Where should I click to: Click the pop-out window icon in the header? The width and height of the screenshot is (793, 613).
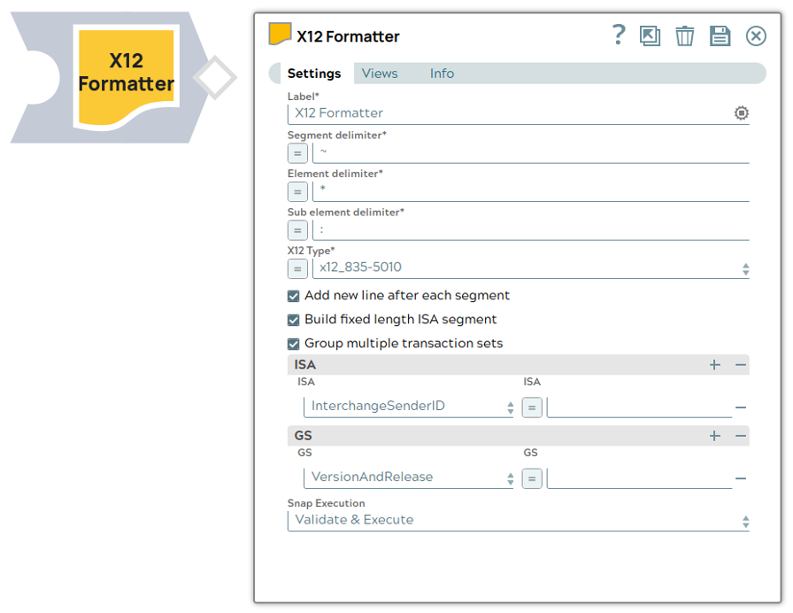(651, 36)
